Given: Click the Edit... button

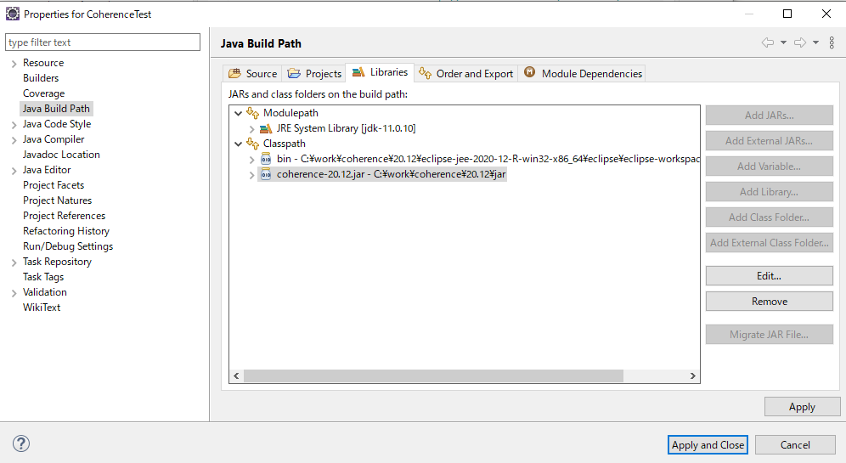Looking at the screenshot, I should pos(769,276).
